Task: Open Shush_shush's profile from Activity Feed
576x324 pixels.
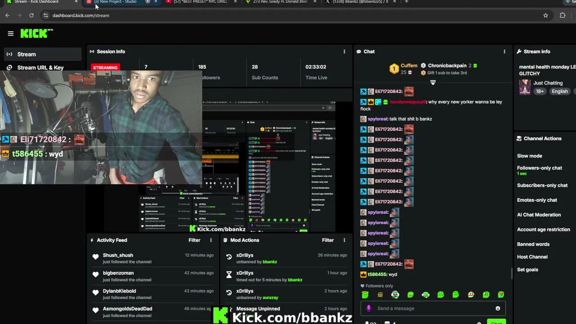Action: tap(118, 255)
